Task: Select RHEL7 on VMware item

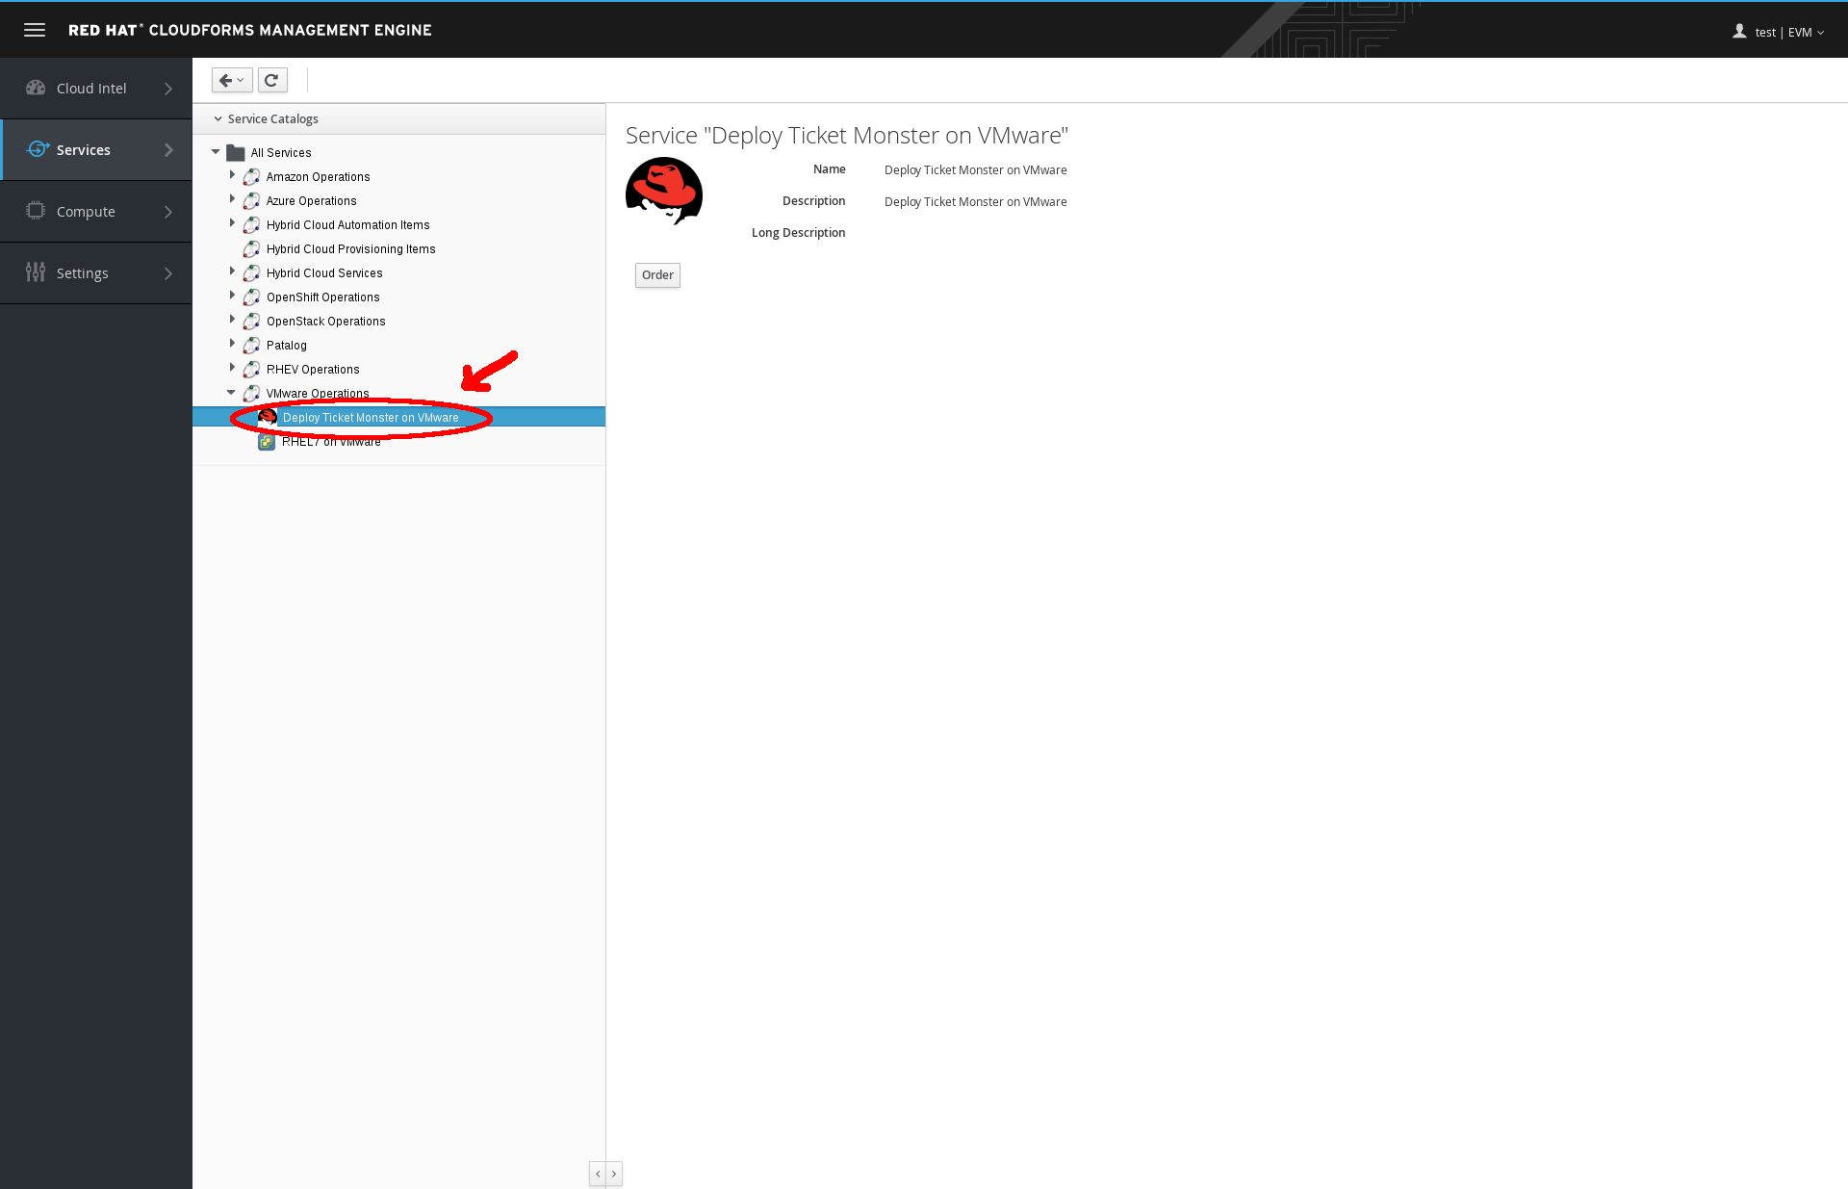Action: pos(331,442)
